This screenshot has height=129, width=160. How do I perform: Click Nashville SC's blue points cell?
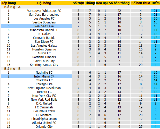[156, 73]
